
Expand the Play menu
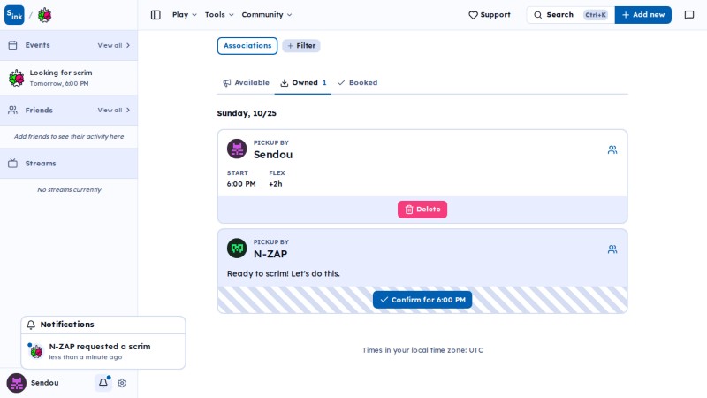point(185,15)
